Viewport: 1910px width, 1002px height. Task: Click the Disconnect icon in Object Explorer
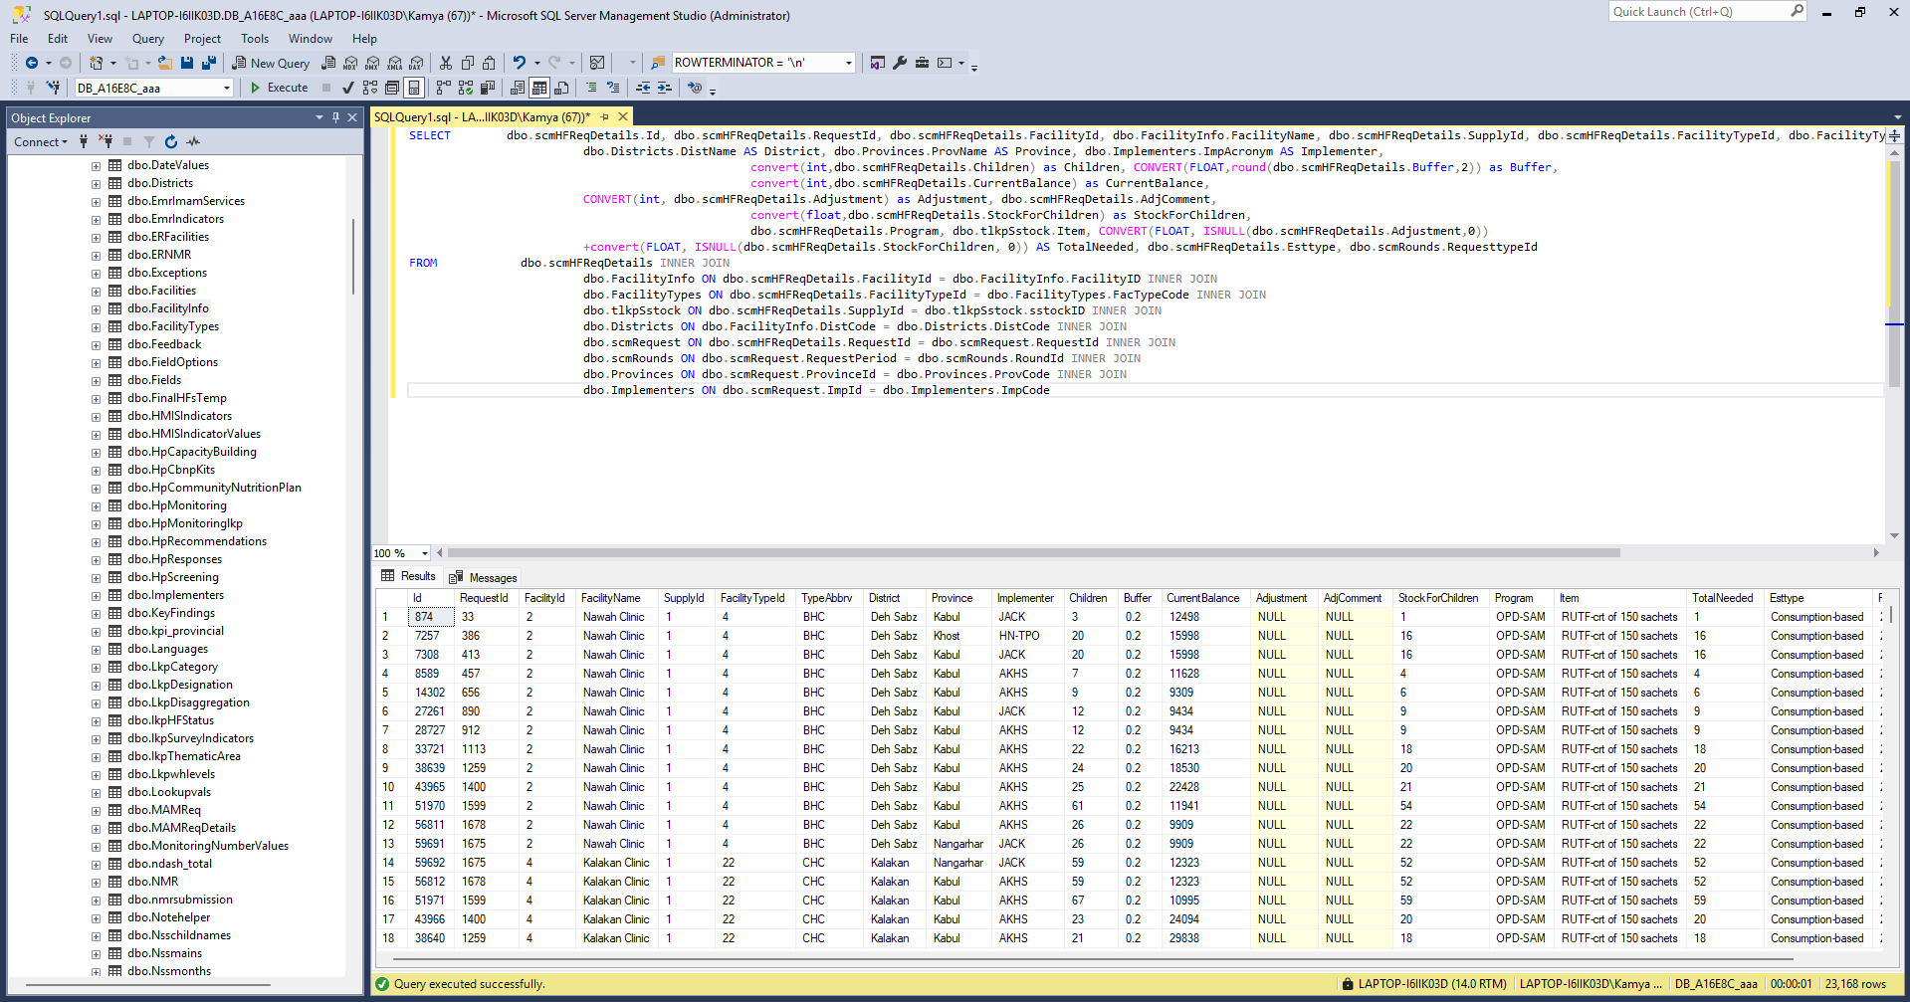(106, 142)
